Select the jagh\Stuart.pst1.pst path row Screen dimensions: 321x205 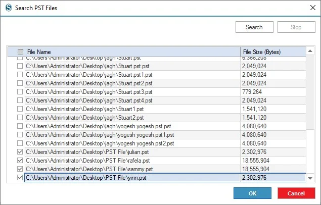point(132,75)
